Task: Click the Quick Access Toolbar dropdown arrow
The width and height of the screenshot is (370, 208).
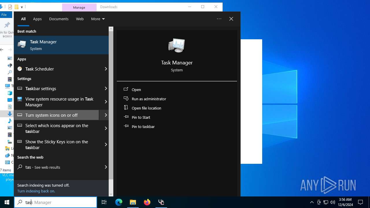Action: click(x=22, y=7)
